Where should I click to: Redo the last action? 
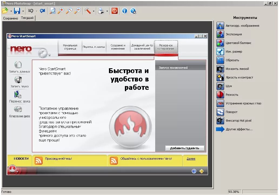42,11
